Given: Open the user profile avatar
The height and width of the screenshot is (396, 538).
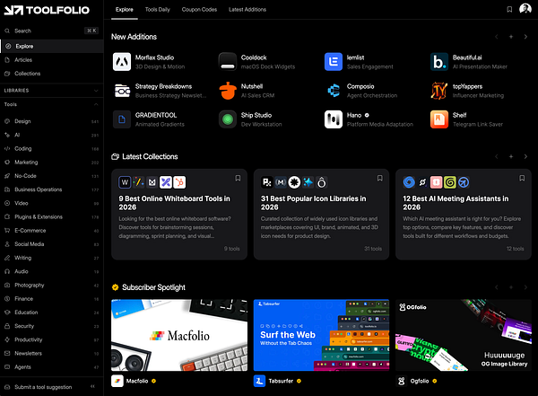Looking at the screenshot, I should click(x=525, y=9).
